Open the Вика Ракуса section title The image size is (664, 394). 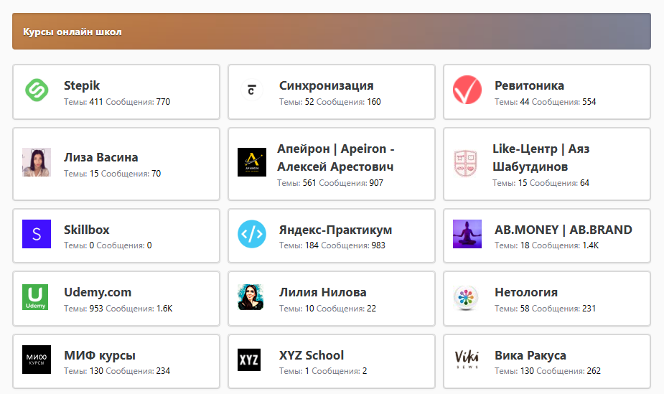click(x=530, y=355)
